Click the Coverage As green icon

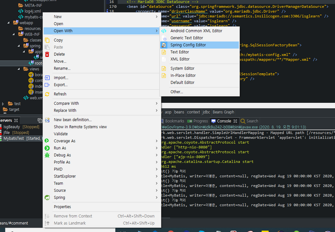point(47,141)
